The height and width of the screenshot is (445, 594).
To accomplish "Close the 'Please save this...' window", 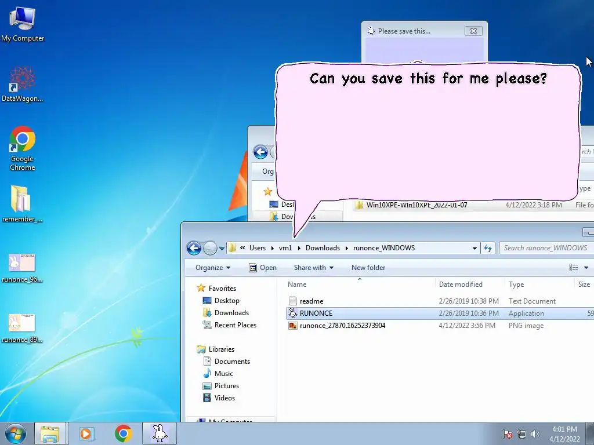I will (x=473, y=31).
